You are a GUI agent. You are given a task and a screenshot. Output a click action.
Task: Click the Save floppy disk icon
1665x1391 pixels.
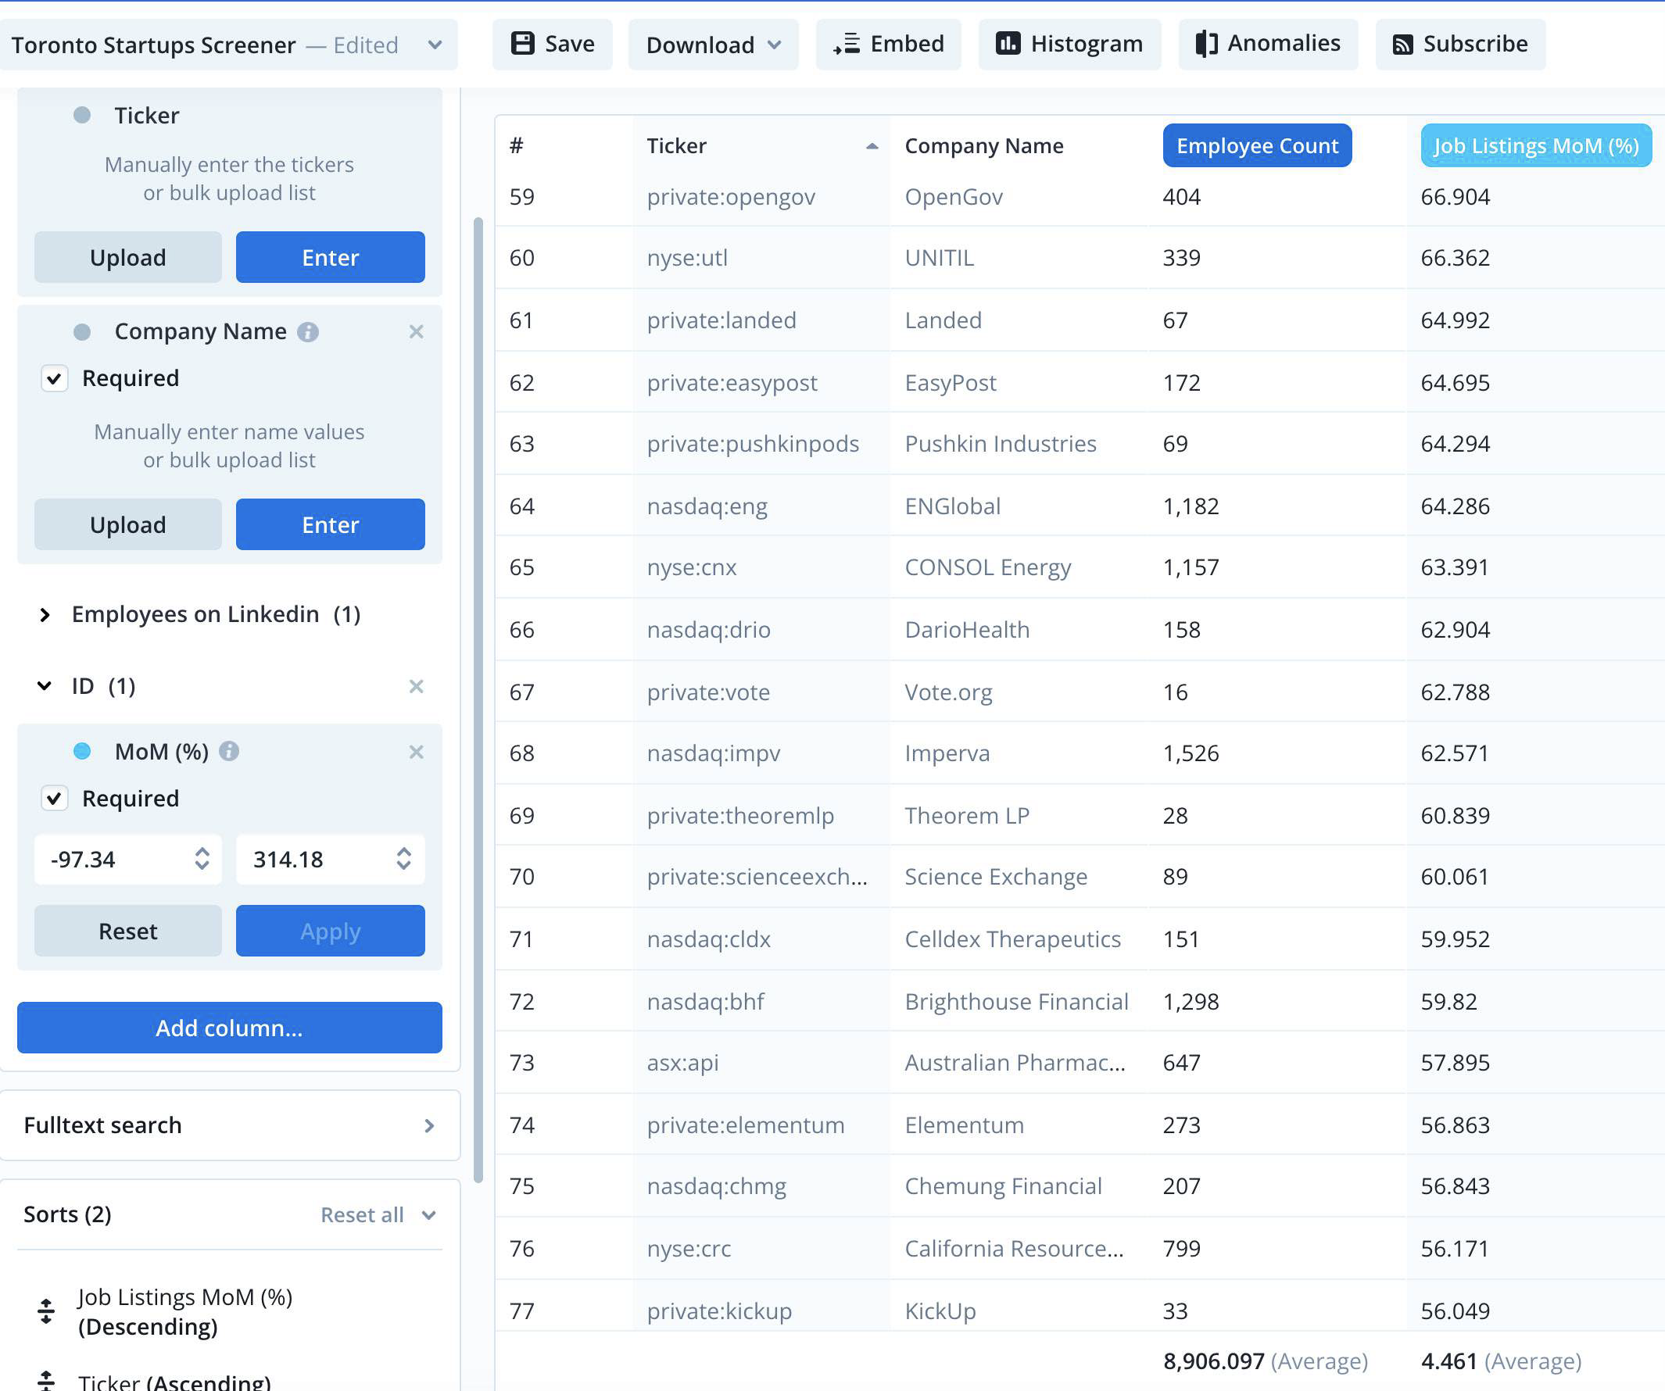[521, 44]
